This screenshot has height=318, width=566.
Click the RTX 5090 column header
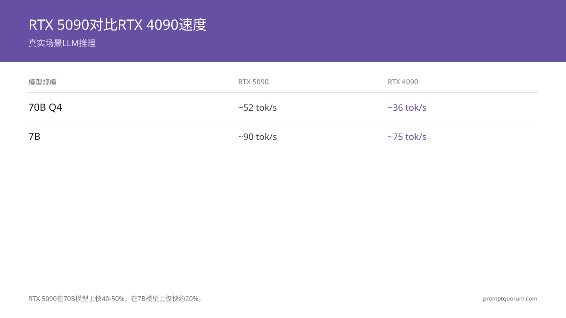(x=253, y=82)
